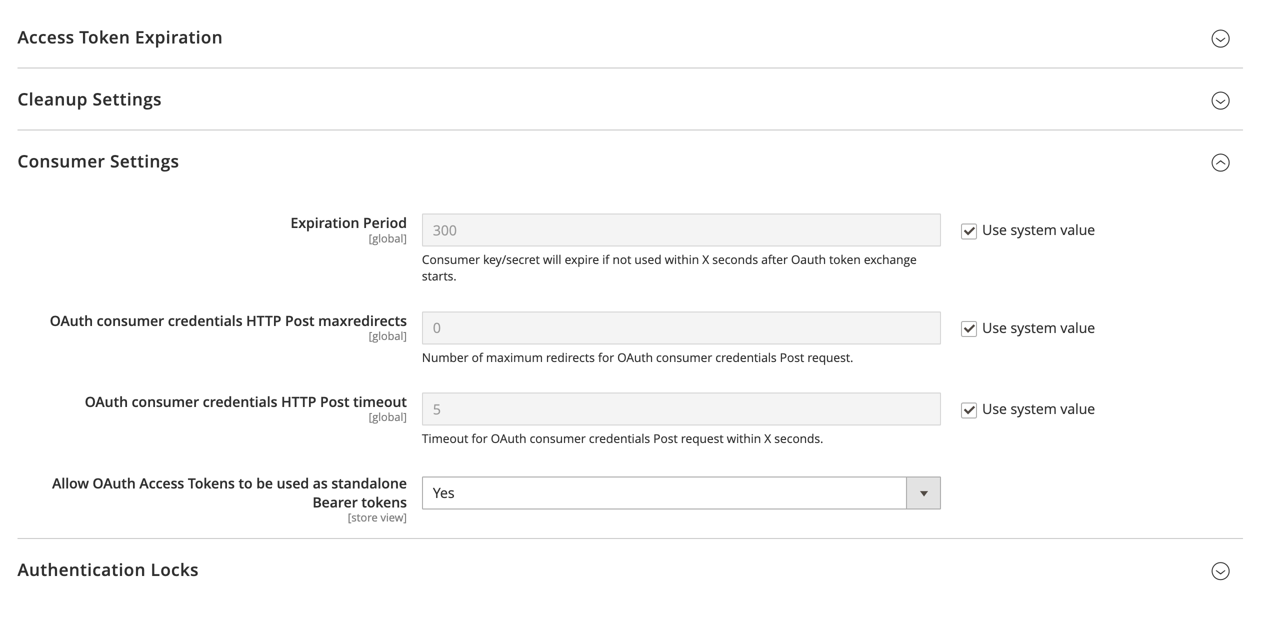This screenshot has height=620, width=1265.
Task: Click the HTTP Post maxredirects input field
Action: coord(680,328)
